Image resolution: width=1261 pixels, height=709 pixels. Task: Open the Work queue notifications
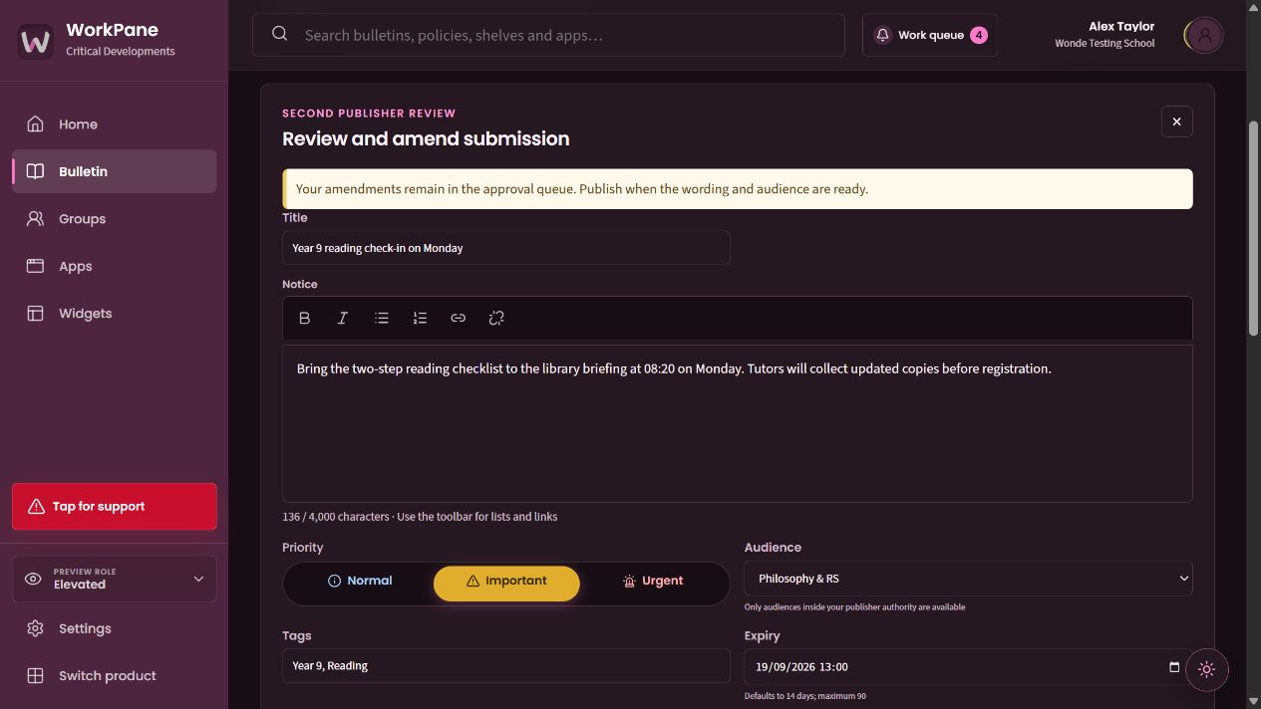click(930, 35)
